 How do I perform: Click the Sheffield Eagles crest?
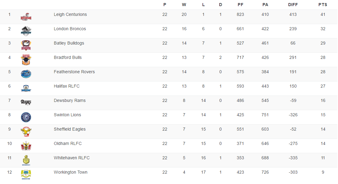[26, 132]
